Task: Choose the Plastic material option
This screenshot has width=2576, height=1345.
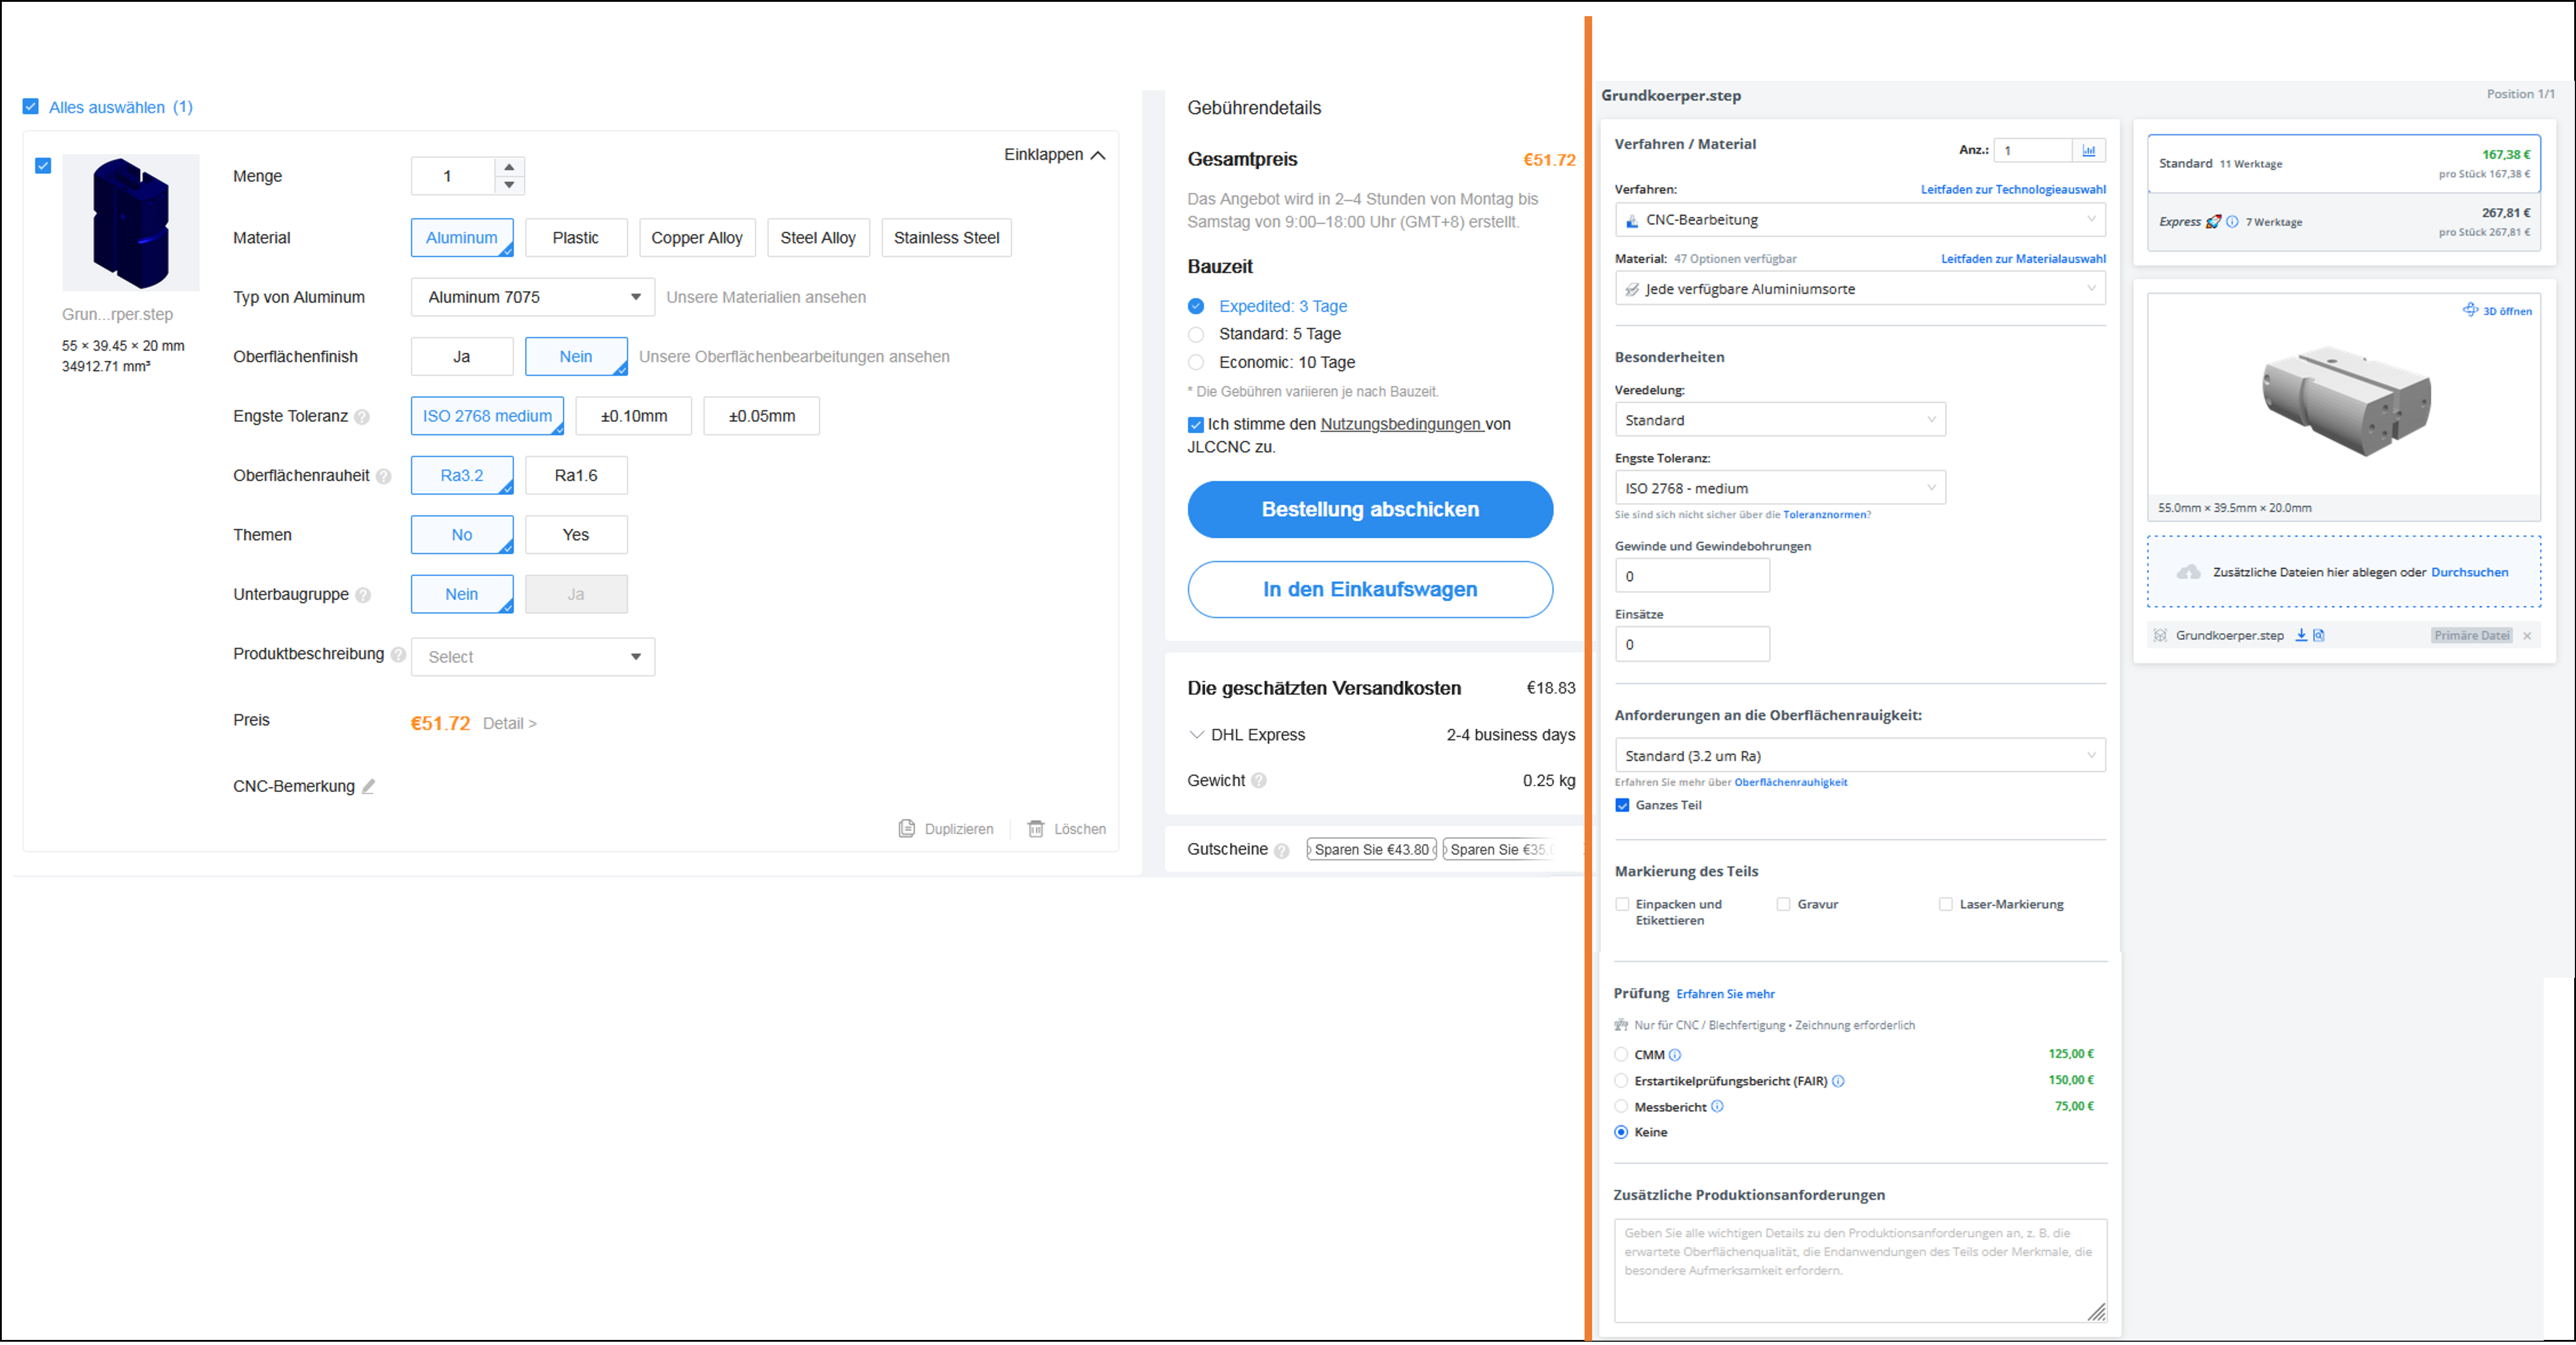Action: [576, 238]
